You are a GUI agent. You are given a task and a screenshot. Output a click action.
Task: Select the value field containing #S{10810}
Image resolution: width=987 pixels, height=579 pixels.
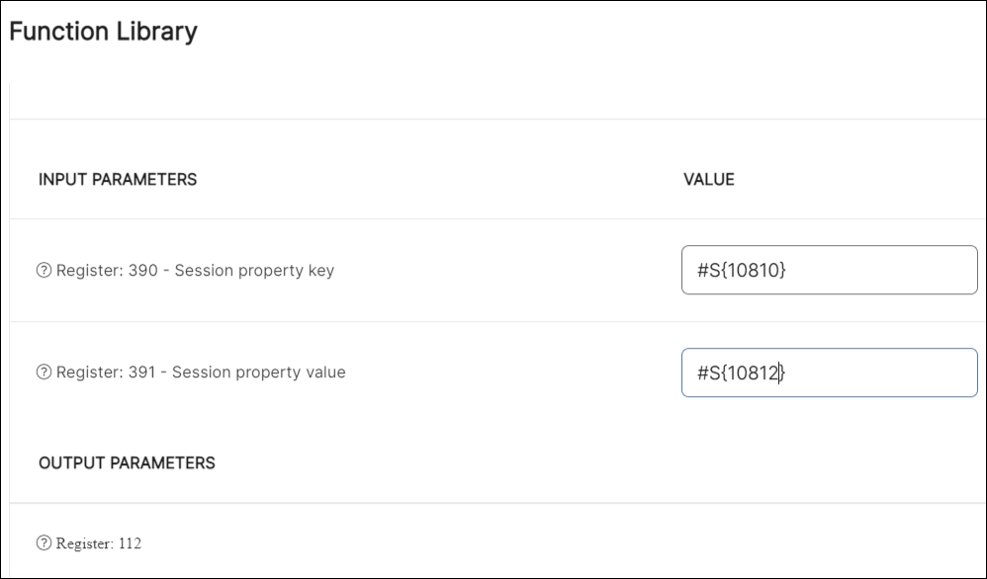point(829,270)
